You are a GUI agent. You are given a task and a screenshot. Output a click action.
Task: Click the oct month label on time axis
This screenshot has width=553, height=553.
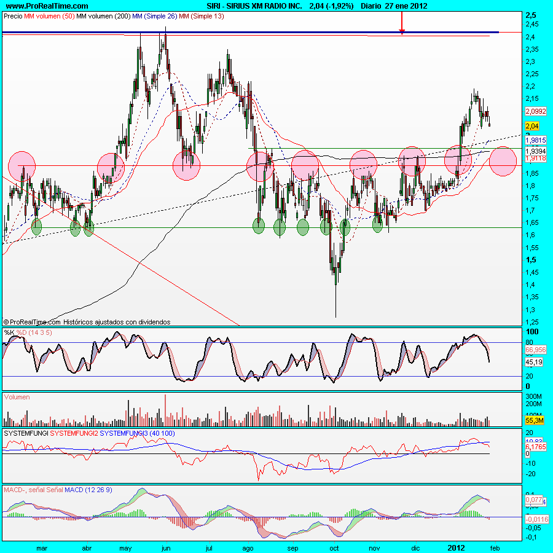click(334, 549)
